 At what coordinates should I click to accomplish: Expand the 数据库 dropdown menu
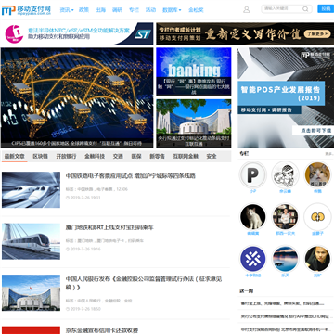(x=172, y=10)
